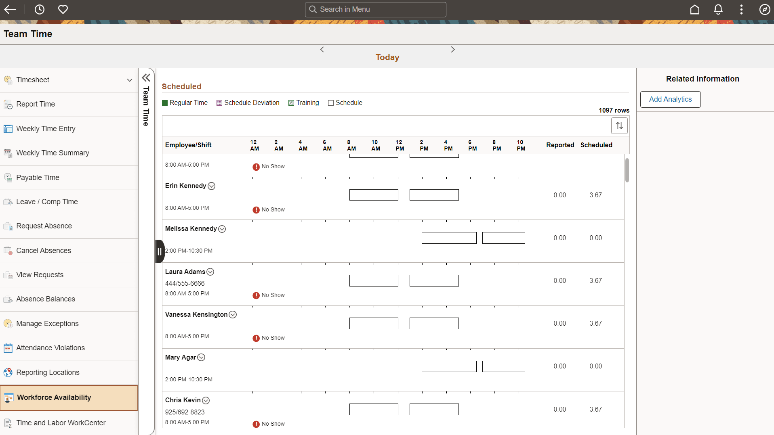Select the Today date label
774x435 pixels.
pos(387,57)
